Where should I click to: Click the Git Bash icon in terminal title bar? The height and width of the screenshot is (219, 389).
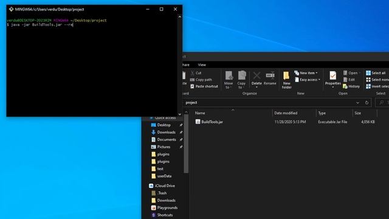pos(11,9)
